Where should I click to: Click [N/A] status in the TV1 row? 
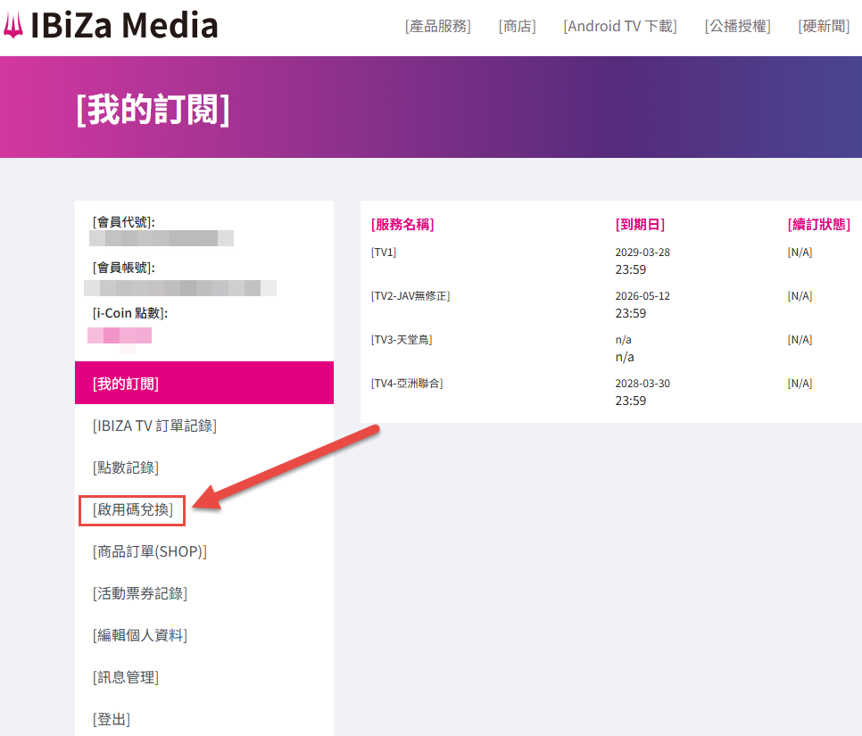(x=800, y=252)
